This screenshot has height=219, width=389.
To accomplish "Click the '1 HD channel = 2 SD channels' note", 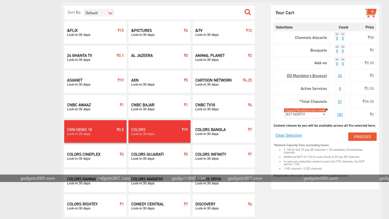I will point(303,169).
